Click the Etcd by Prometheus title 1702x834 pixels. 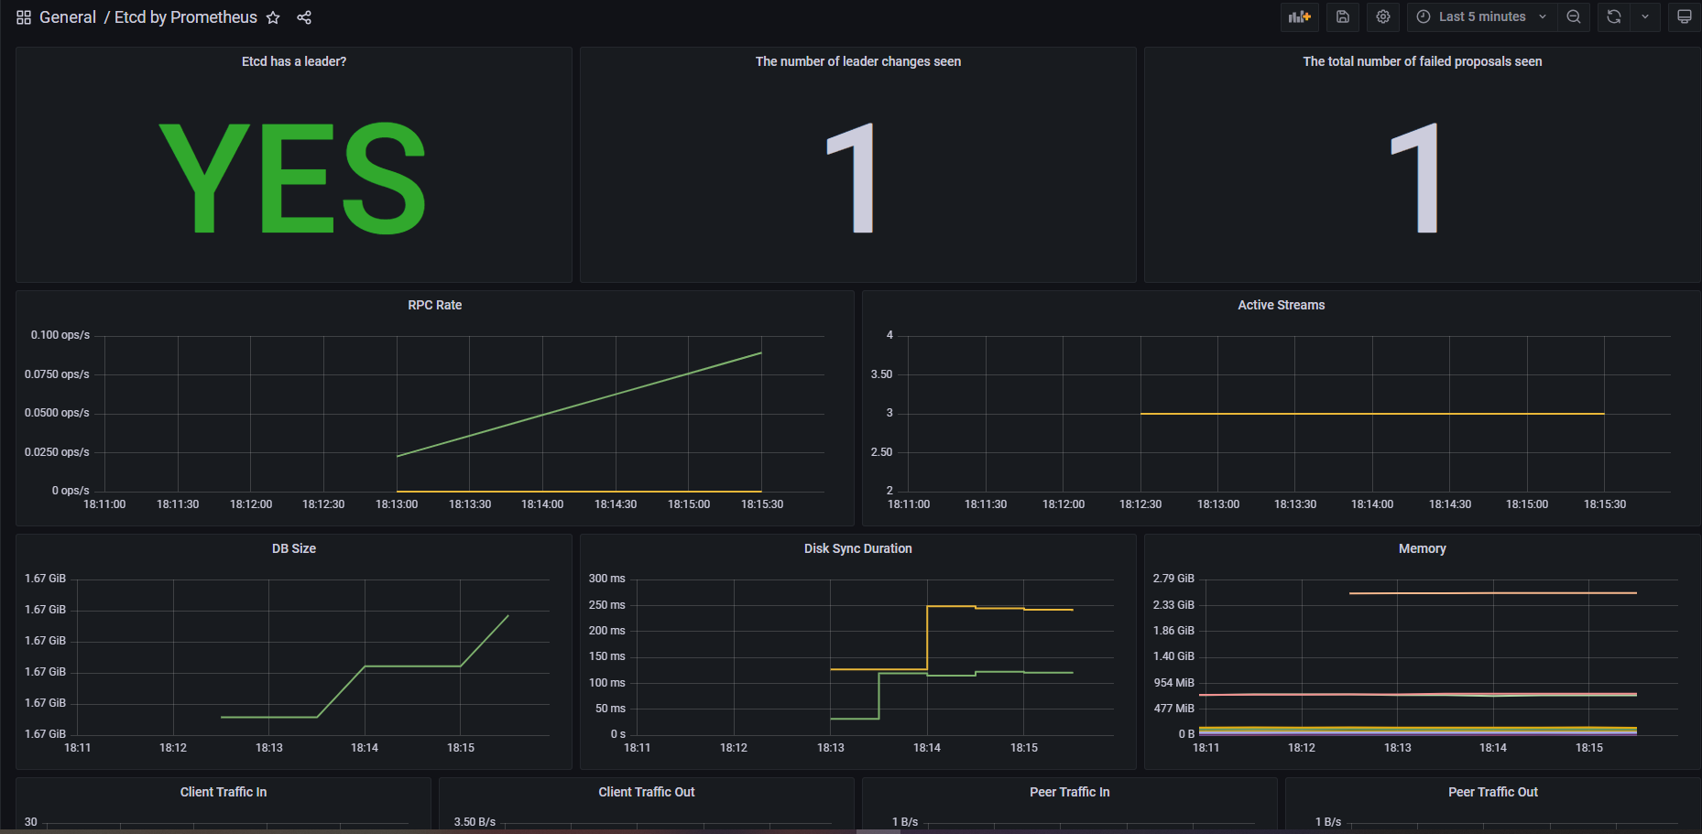coord(186,17)
